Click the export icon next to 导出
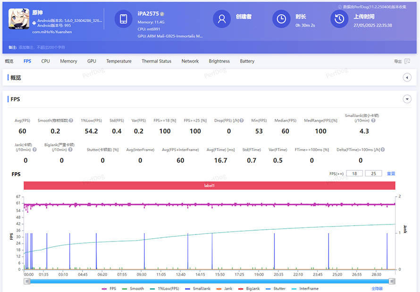420x292 pixels. click(407, 61)
